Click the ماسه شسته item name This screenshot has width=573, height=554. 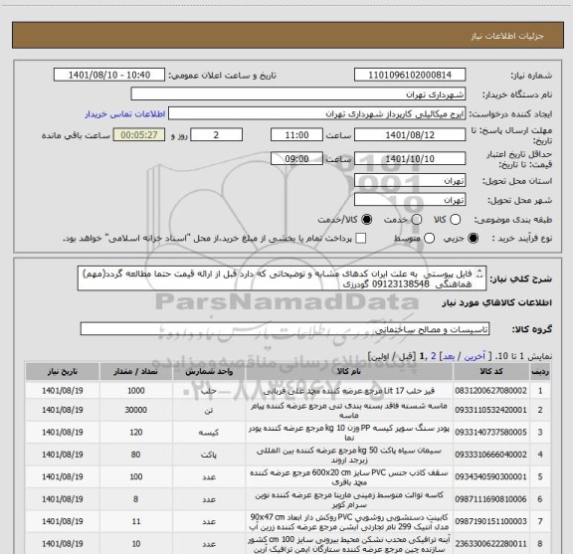tap(349, 411)
